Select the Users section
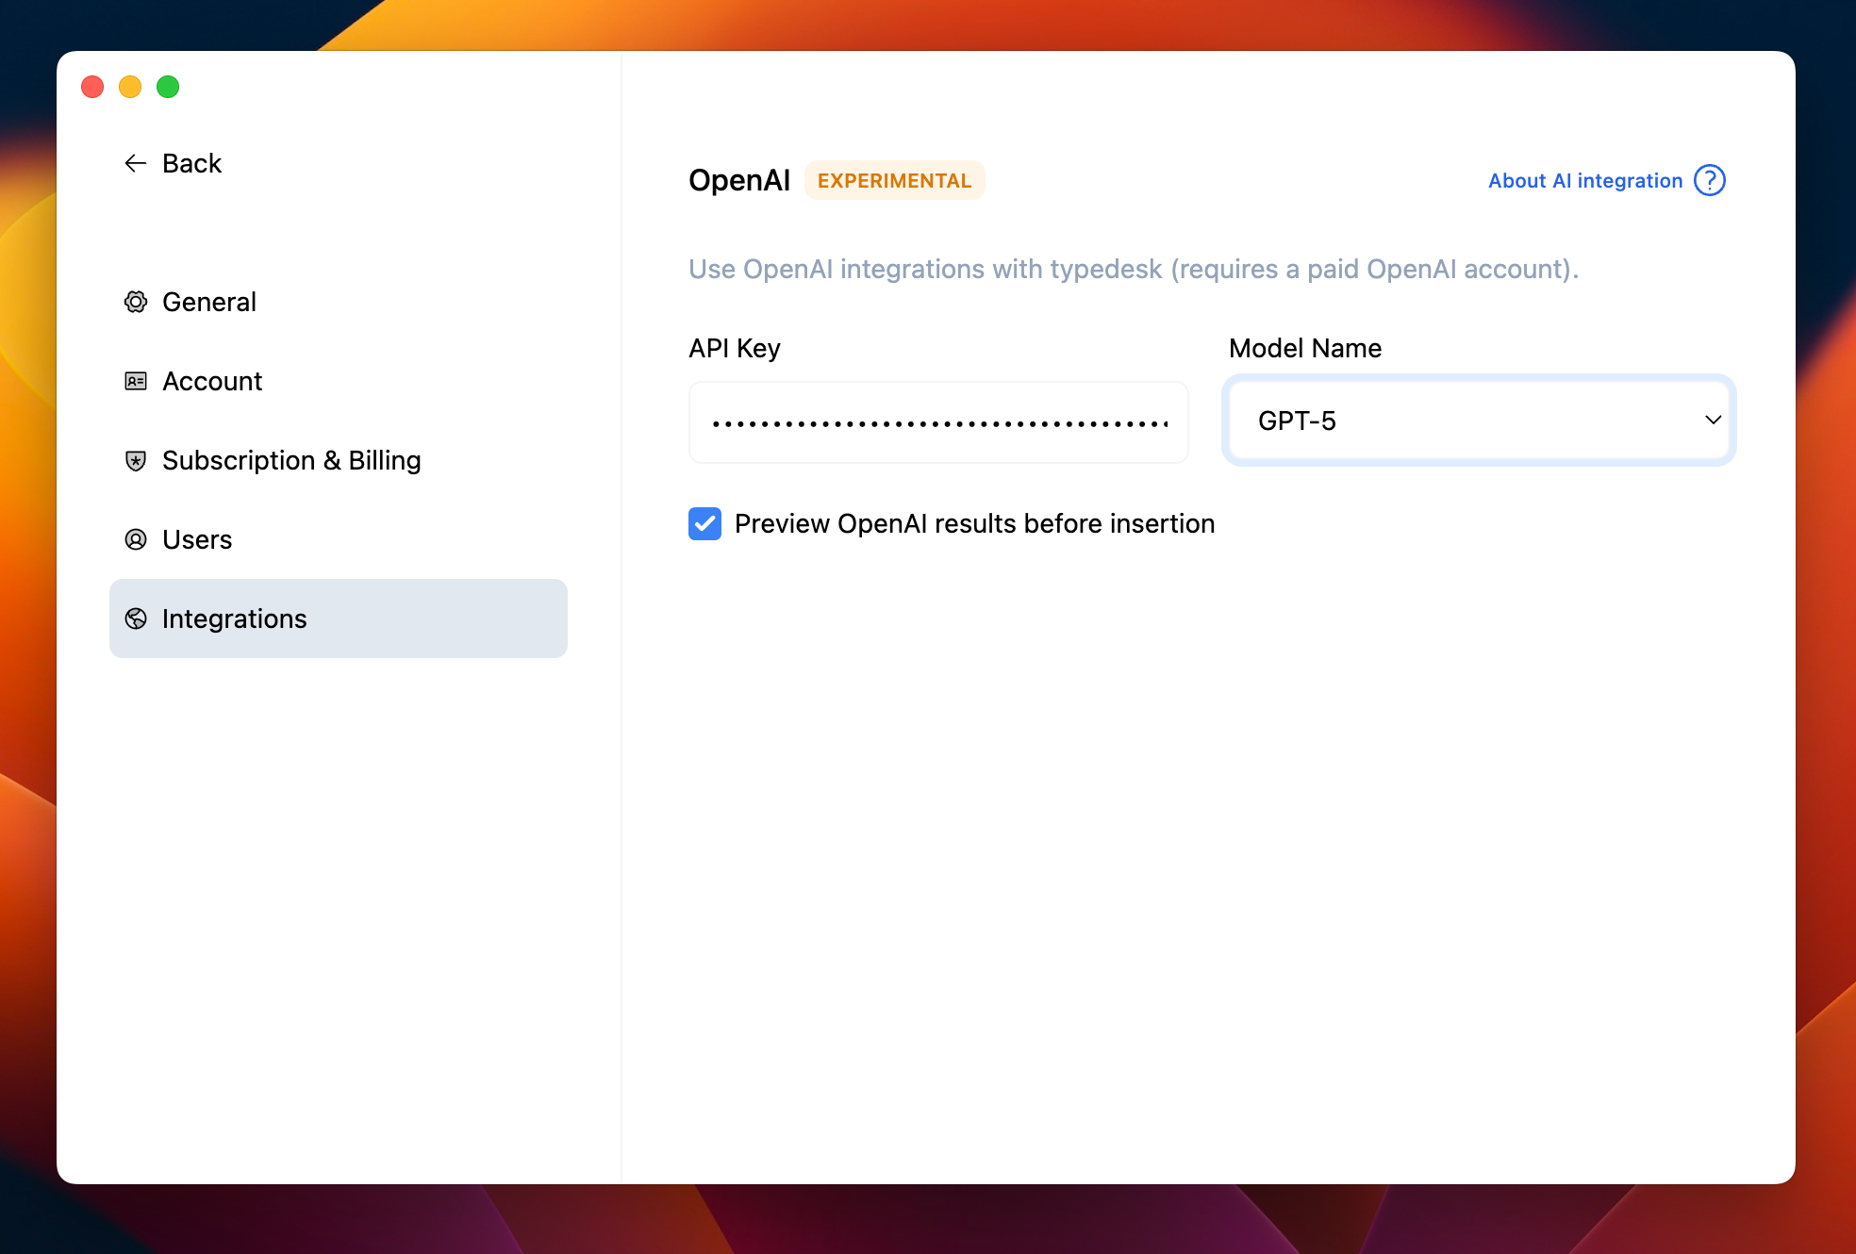1856x1254 pixels. coord(197,539)
